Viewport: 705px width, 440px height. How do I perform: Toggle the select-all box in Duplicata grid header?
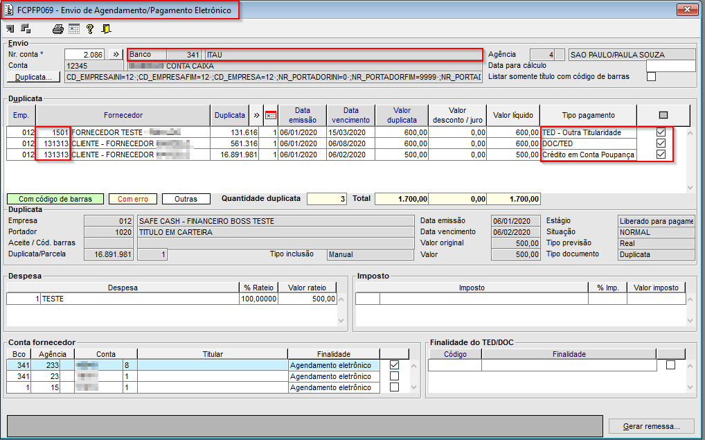(663, 115)
